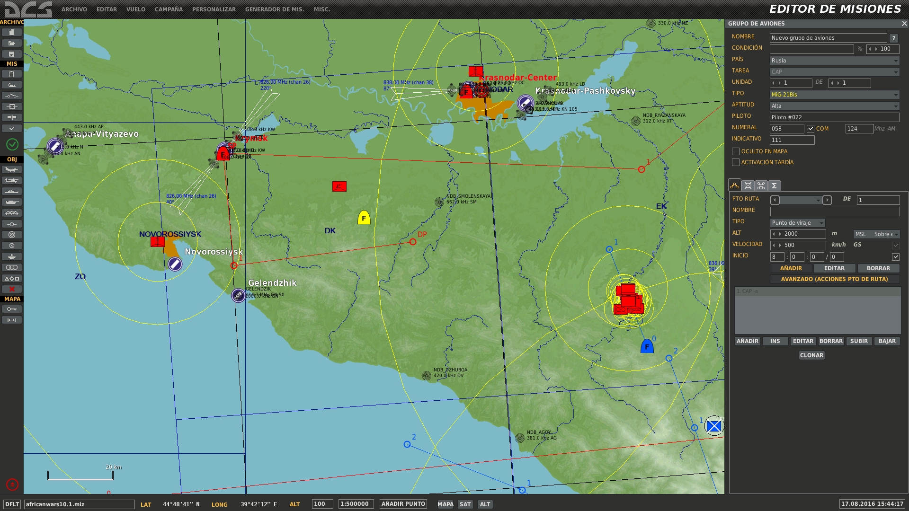Open the MISC. menu
The width and height of the screenshot is (909, 511).
coord(322,9)
